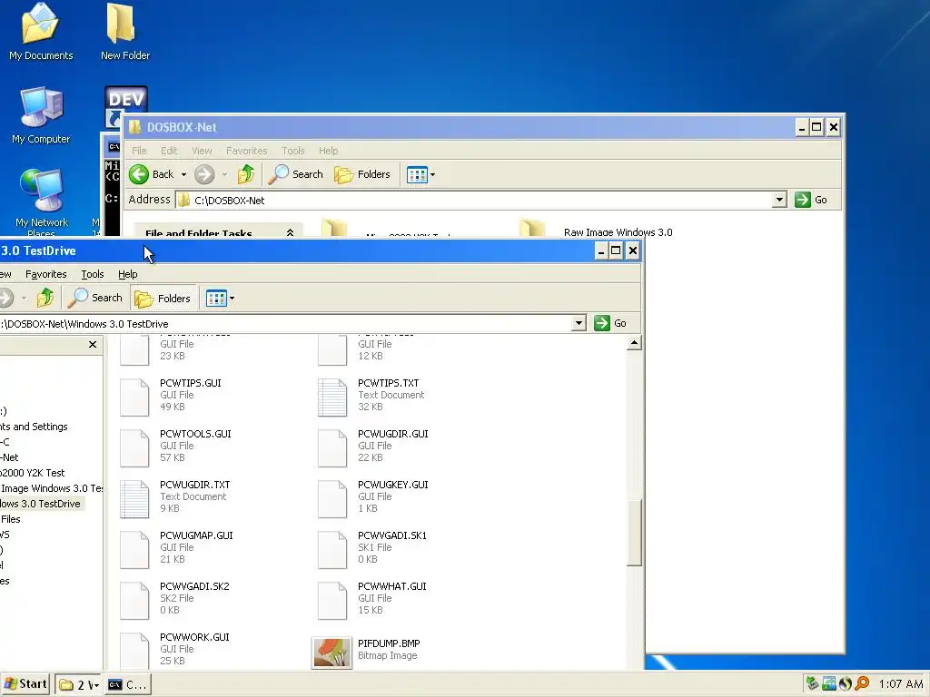930x697 pixels.
Task: Click Search in DOSBOX-Net toolbar
Action: click(x=296, y=174)
